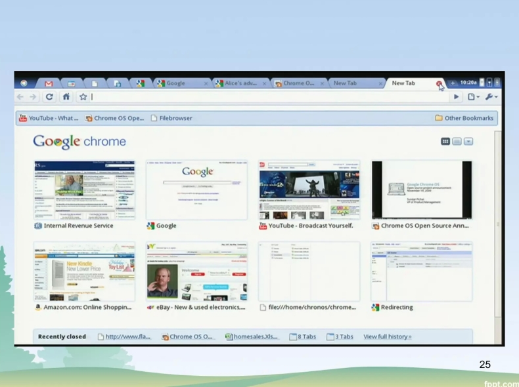Bookmark this page with the star icon
Image resolution: width=519 pixels, height=387 pixels.
pyautogui.click(x=83, y=97)
